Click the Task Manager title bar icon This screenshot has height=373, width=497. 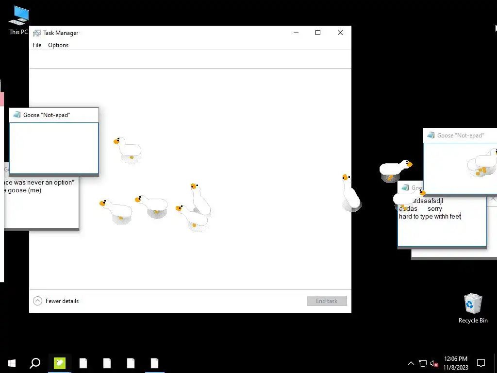click(x=37, y=33)
